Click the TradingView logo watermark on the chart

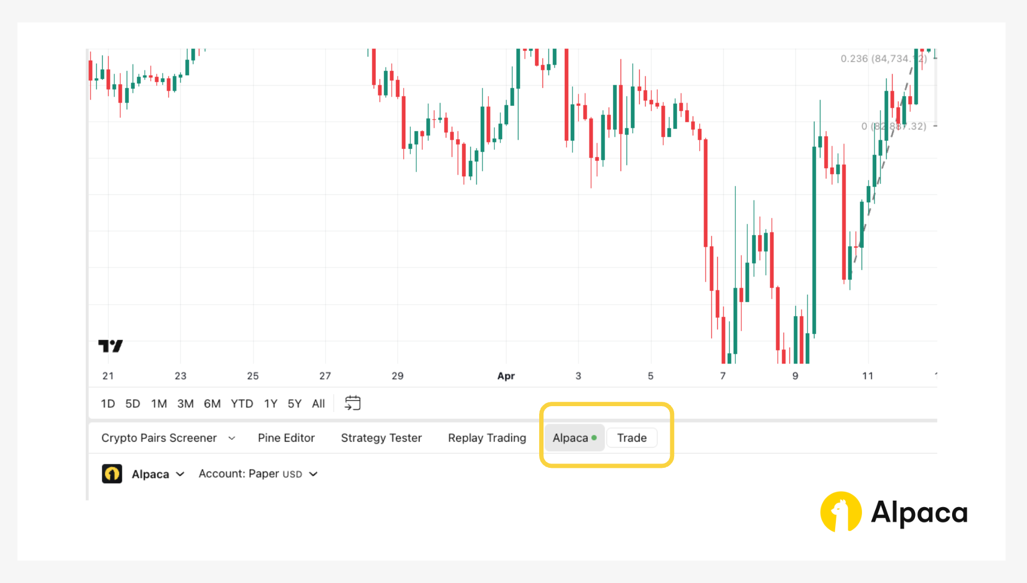coord(111,346)
